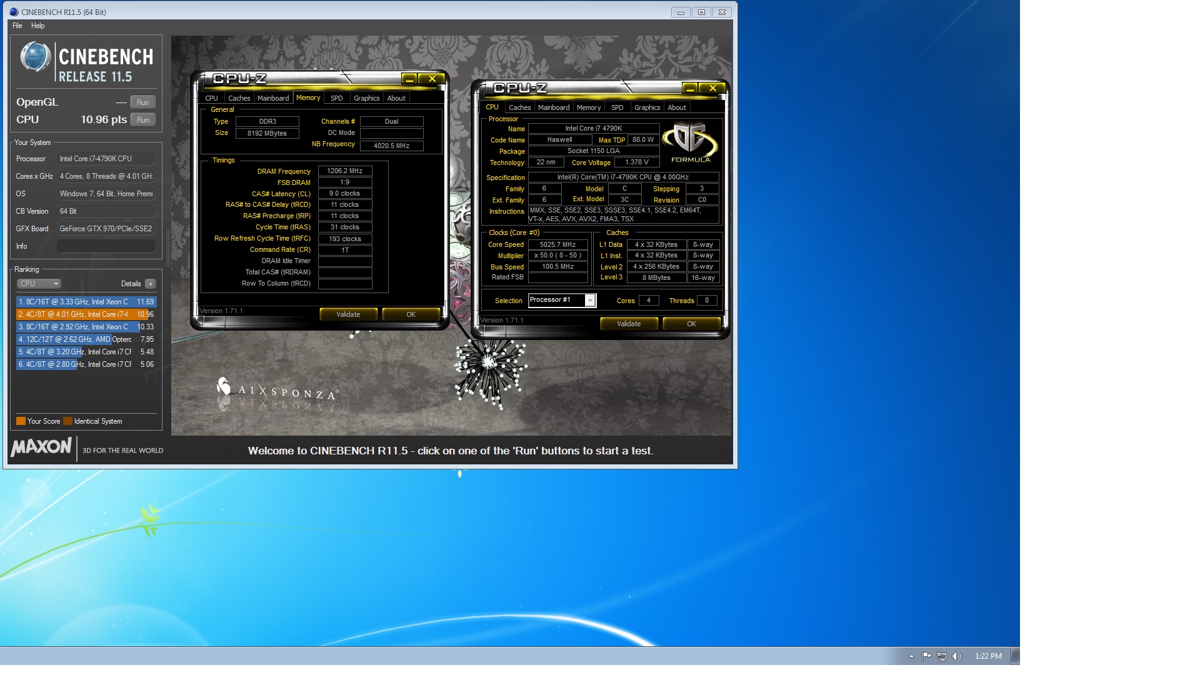Screen dimensions: 1200x675
Task: Click OK in the right CPU-Z CPU window
Action: tap(691, 324)
